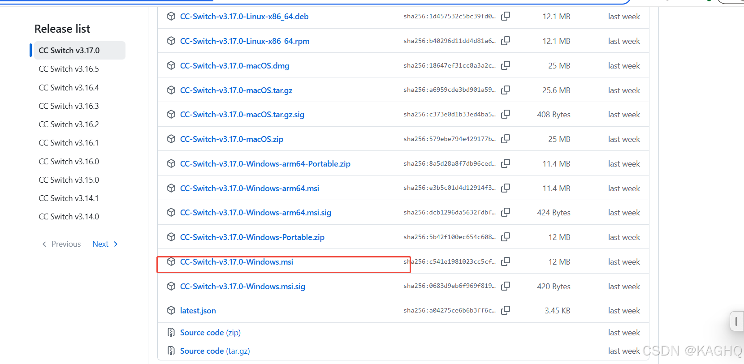Download CC-Switch-v3.17.0-Windows.msi installer
744x364 pixels.
(237, 262)
